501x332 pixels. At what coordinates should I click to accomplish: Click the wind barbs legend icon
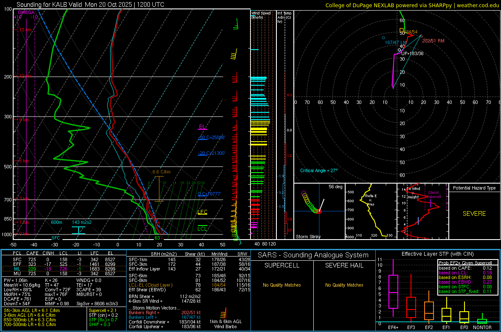[223, 314]
